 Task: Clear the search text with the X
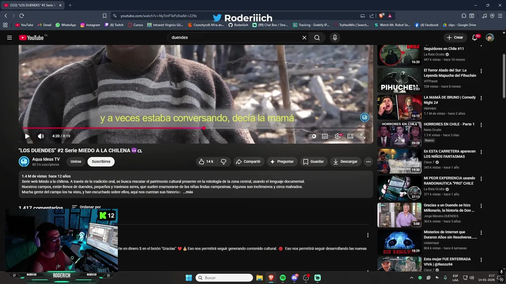pos(304,37)
